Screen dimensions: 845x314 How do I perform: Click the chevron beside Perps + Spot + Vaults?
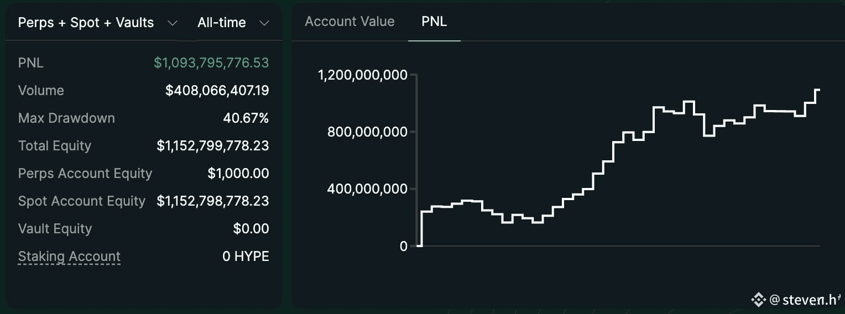(173, 23)
